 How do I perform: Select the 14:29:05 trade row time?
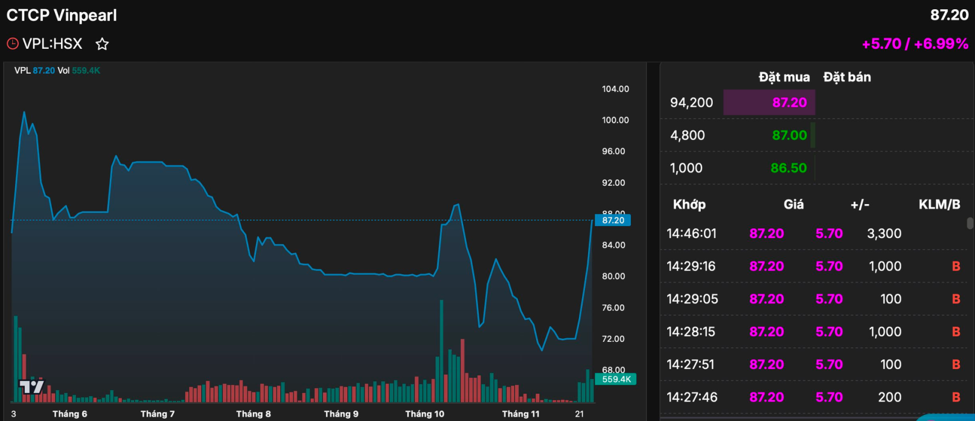pyautogui.click(x=692, y=299)
